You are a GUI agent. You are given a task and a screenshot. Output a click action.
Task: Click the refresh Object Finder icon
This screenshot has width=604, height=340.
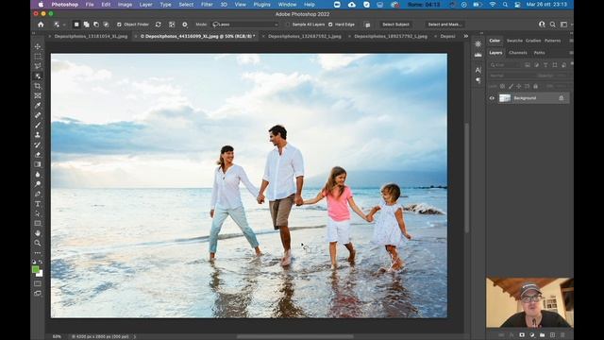tap(158, 25)
